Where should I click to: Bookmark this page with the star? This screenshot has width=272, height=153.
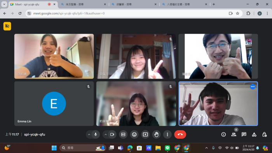tap(238, 13)
